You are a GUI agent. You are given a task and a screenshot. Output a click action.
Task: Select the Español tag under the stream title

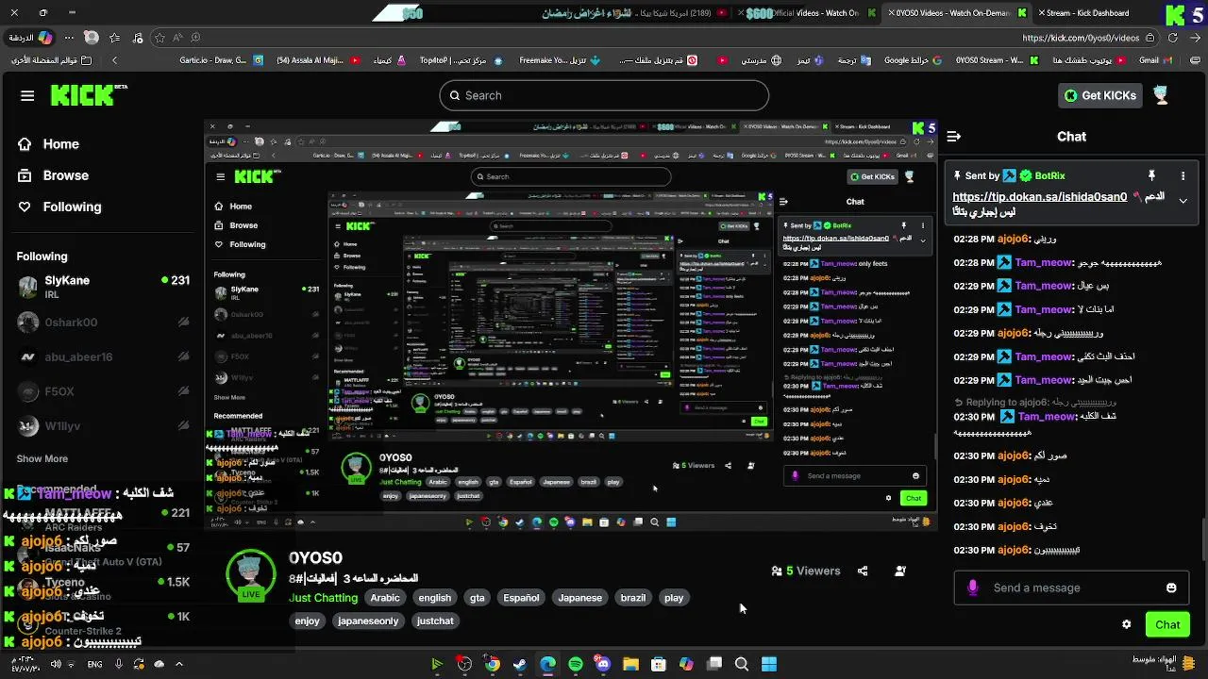tap(521, 598)
